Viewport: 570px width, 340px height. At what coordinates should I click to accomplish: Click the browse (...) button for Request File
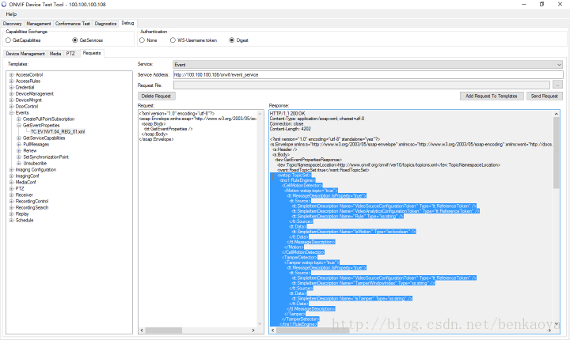tap(557, 85)
